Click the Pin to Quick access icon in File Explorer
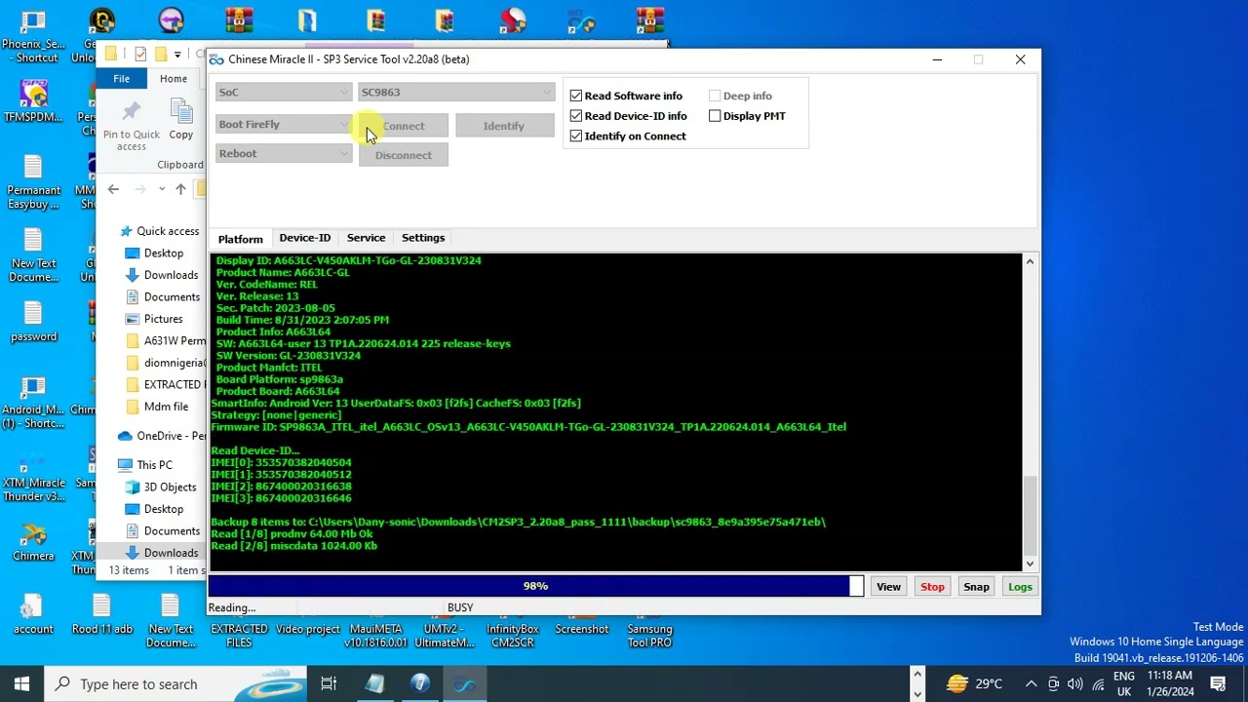 (x=132, y=126)
